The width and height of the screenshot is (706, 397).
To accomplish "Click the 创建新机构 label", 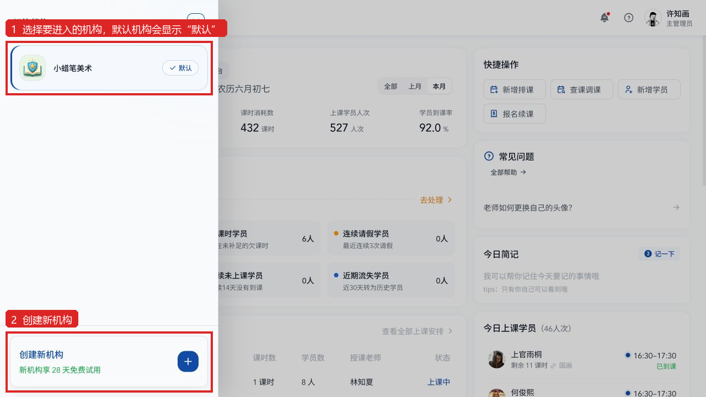I will [41, 355].
